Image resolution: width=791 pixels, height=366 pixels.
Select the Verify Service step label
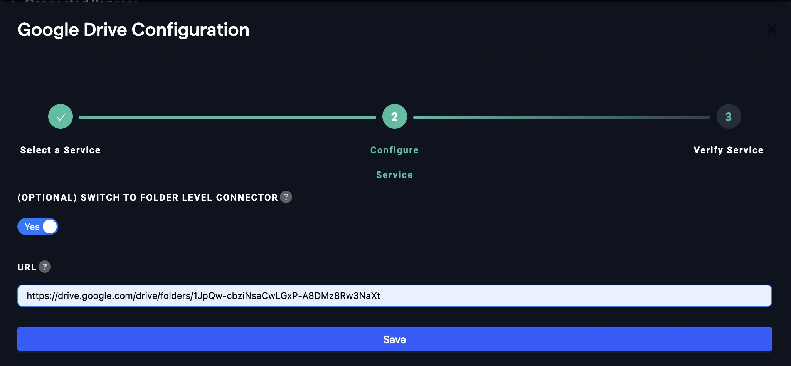point(728,150)
